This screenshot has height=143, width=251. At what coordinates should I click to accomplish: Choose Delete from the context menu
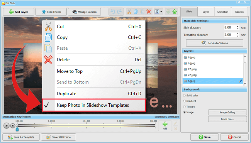pos(94,60)
